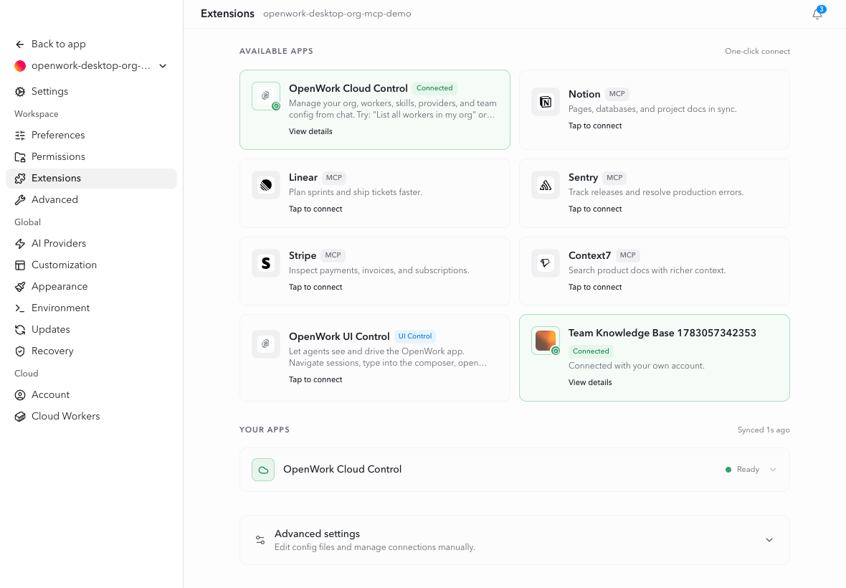Viewport: 846px width, 588px height.
Task: Click the UI Control badge label
Action: pyautogui.click(x=415, y=336)
